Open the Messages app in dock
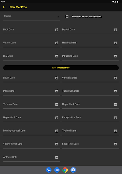Viewport: 122px width, 174px height. tap(57, 170)
